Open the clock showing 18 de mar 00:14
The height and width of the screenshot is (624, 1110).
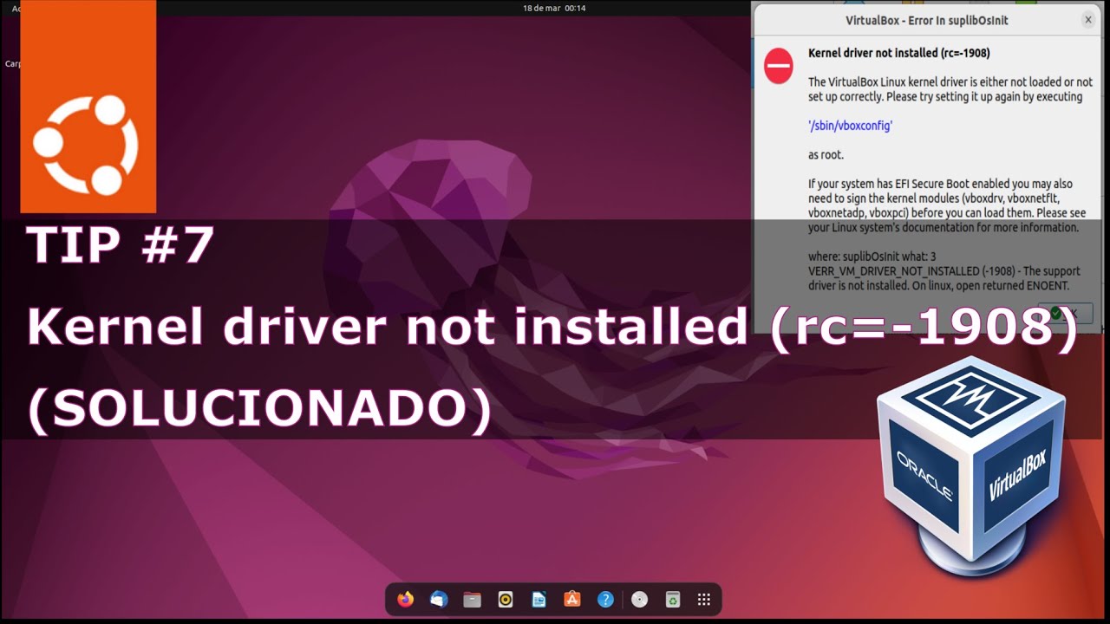tap(554, 8)
